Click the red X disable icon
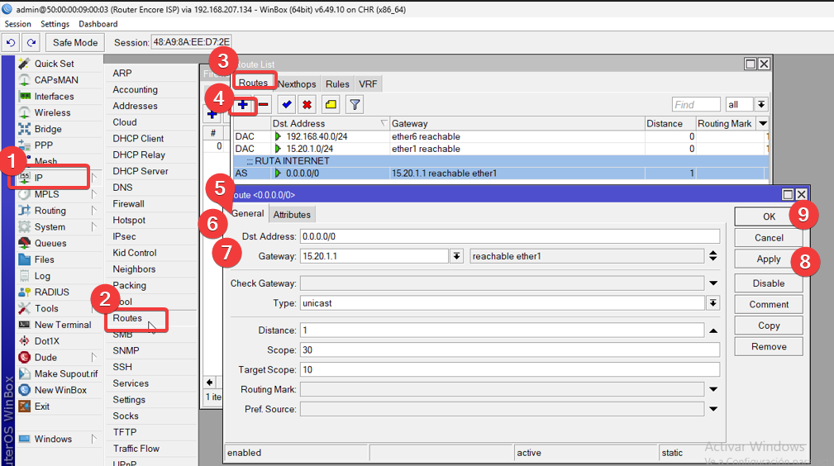This screenshot has height=466, width=834. pos(307,105)
